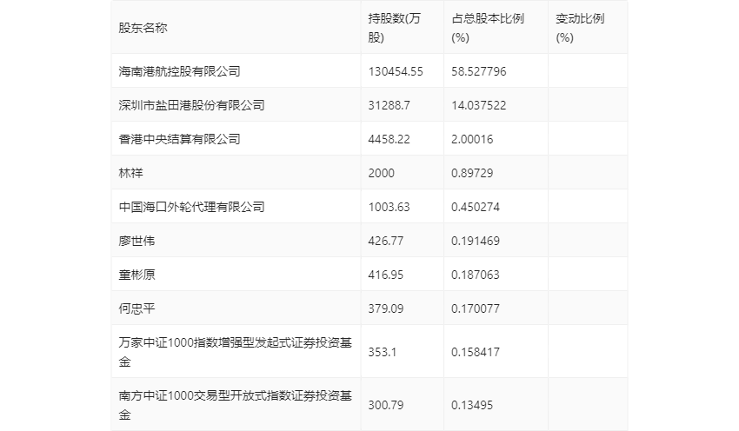Select shareholder name 林祥

[x=130, y=173]
